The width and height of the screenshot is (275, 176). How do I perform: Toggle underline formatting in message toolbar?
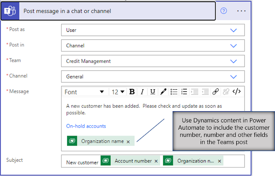153,91
